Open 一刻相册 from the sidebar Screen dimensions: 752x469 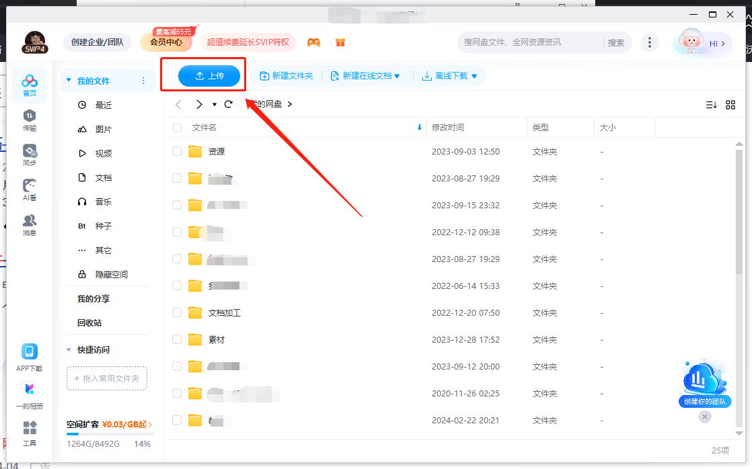click(x=30, y=393)
